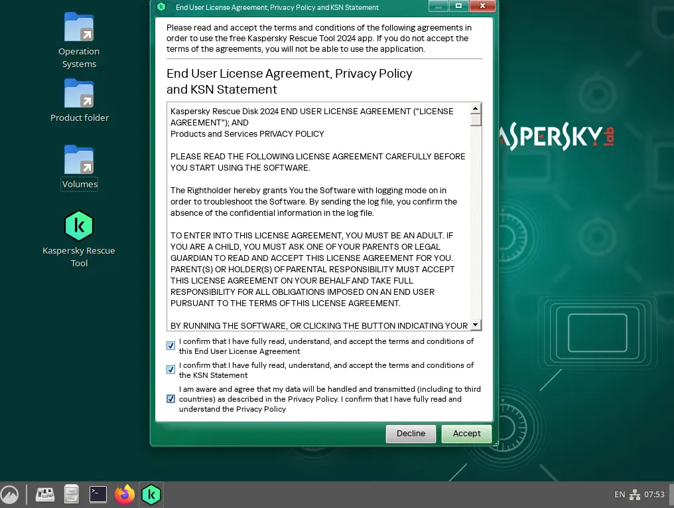Viewport: 674px width, 508px height.
Task: Launch Firefox from the taskbar
Action: coord(124,494)
